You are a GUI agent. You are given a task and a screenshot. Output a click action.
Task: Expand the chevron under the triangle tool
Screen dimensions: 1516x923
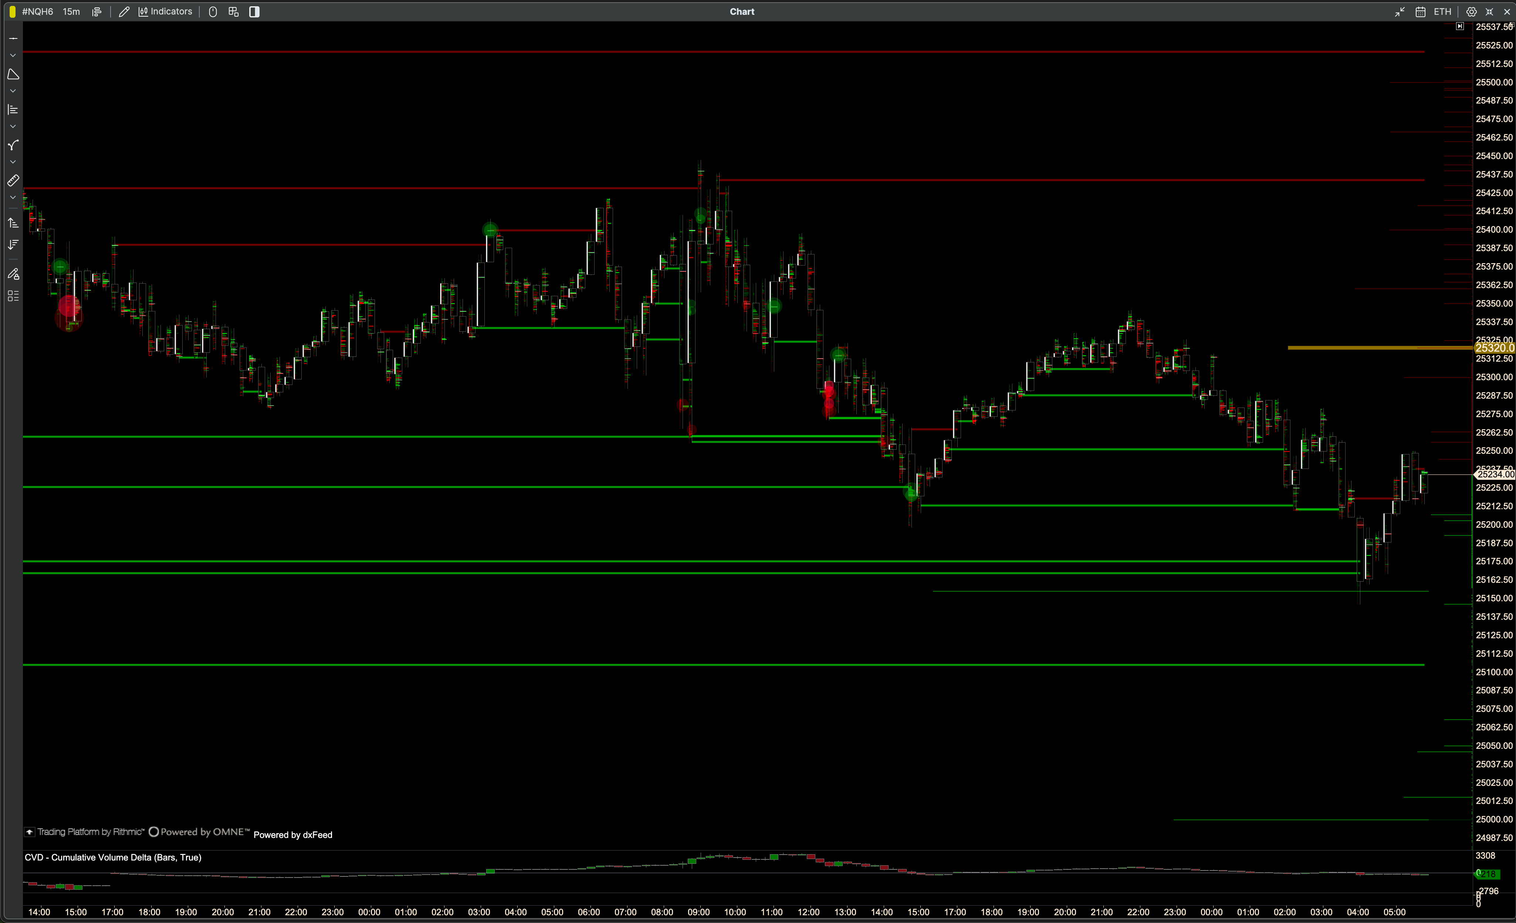(x=13, y=91)
